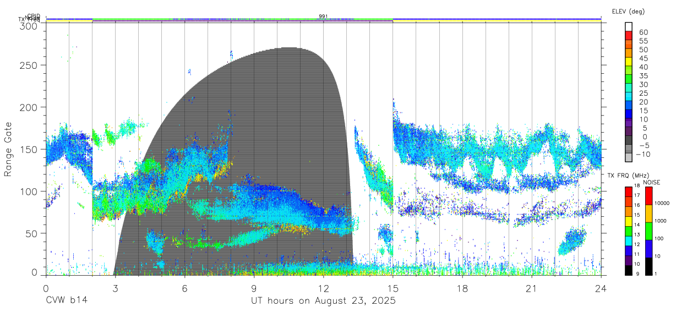Click the '3' tick label on the UT hours axis

[x=115, y=288]
